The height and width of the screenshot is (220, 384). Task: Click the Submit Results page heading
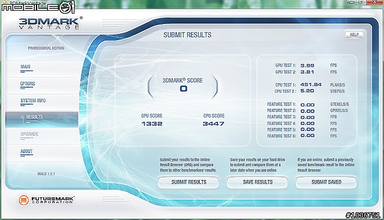(x=187, y=35)
